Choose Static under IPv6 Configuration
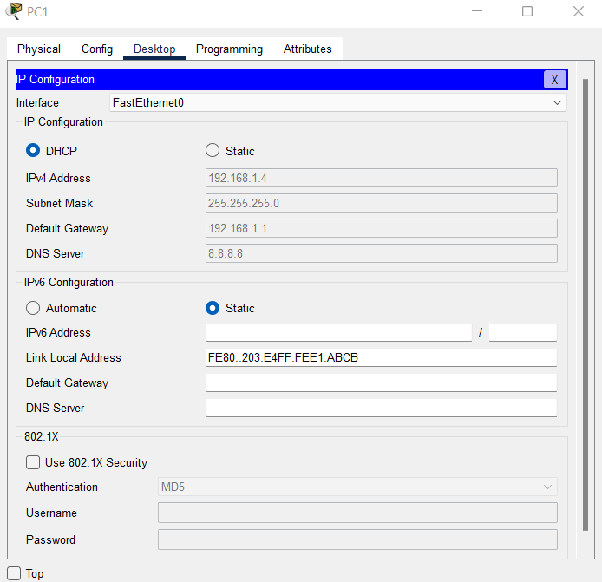The image size is (602, 582). point(213,308)
